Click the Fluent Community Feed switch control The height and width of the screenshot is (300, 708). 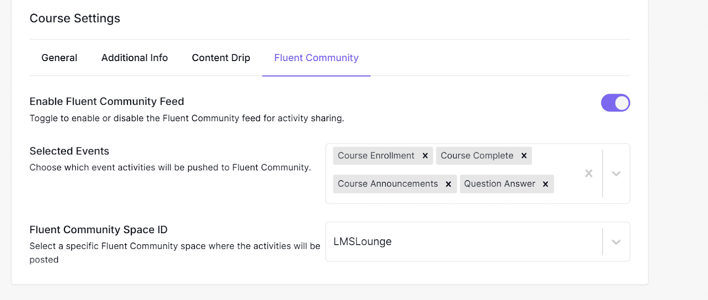click(x=615, y=103)
